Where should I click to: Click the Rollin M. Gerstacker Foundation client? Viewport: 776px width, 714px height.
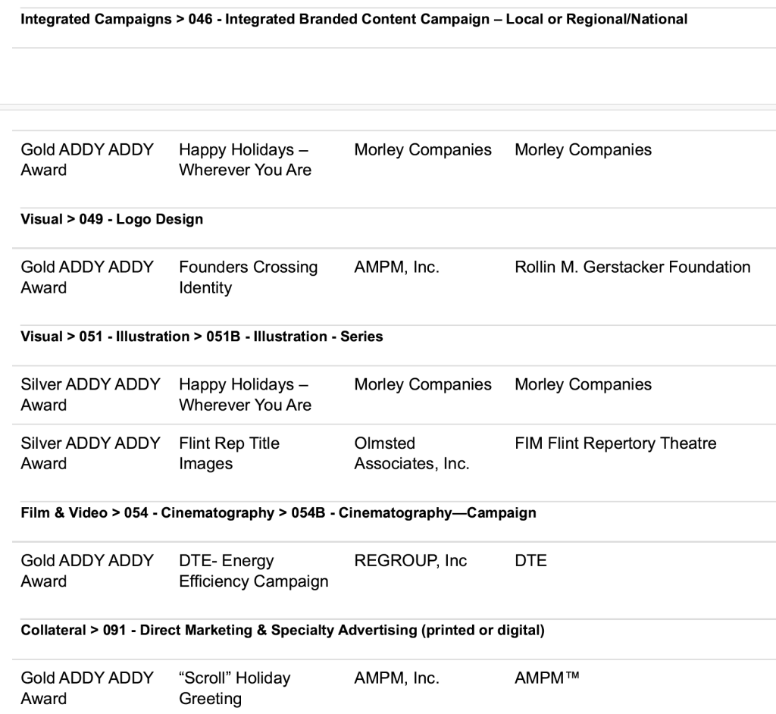tap(632, 267)
